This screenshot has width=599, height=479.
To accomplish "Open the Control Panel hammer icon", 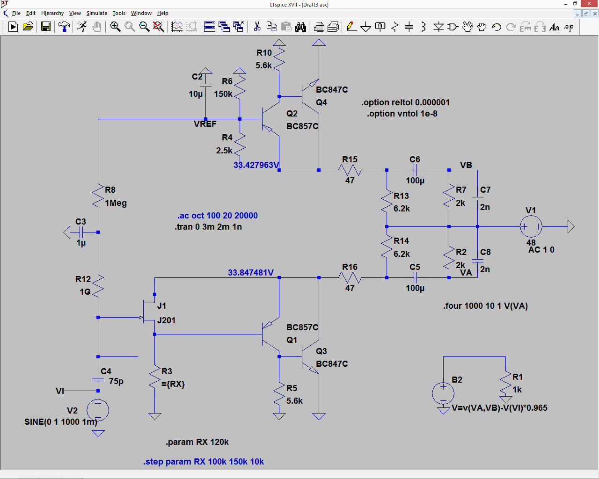I will click(x=64, y=27).
